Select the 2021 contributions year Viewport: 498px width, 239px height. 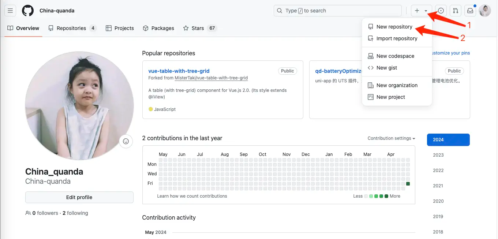pos(438,186)
